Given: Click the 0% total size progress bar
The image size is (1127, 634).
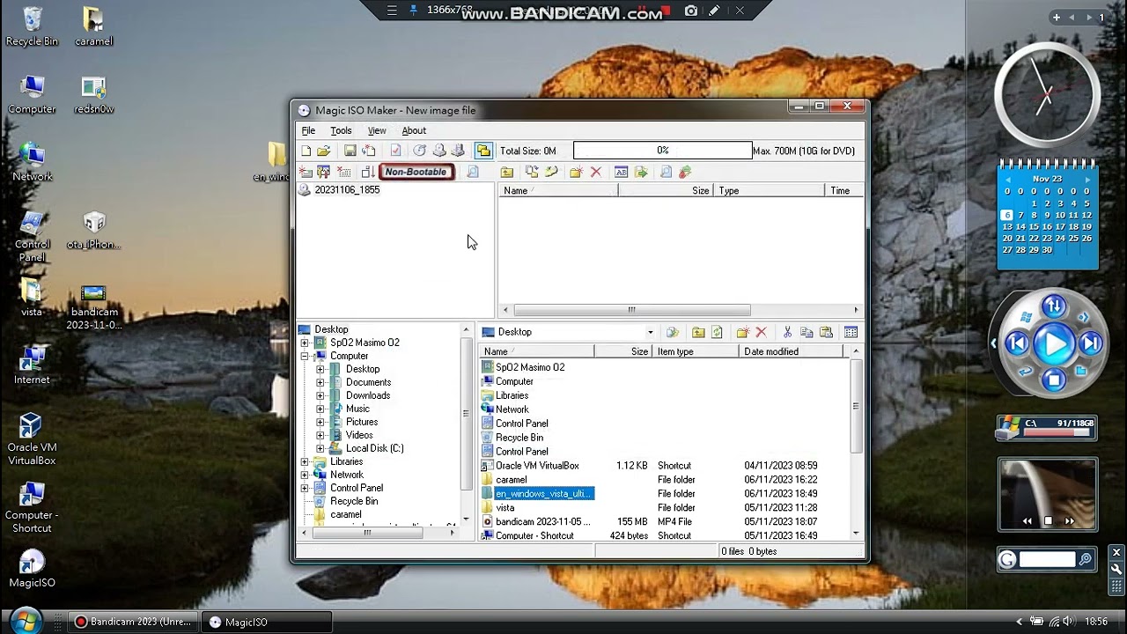Looking at the screenshot, I should tap(662, 151).
